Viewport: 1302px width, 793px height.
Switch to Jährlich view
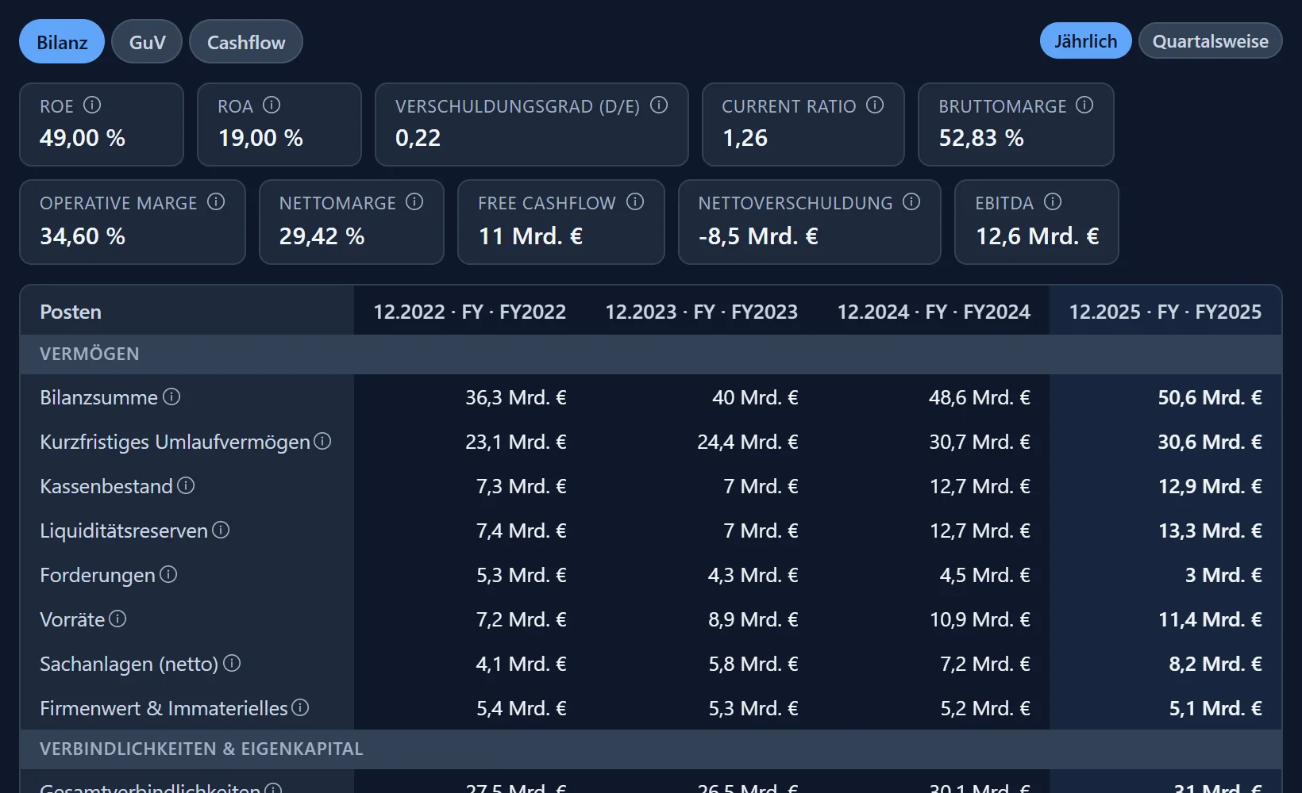tap(1085, 41)
